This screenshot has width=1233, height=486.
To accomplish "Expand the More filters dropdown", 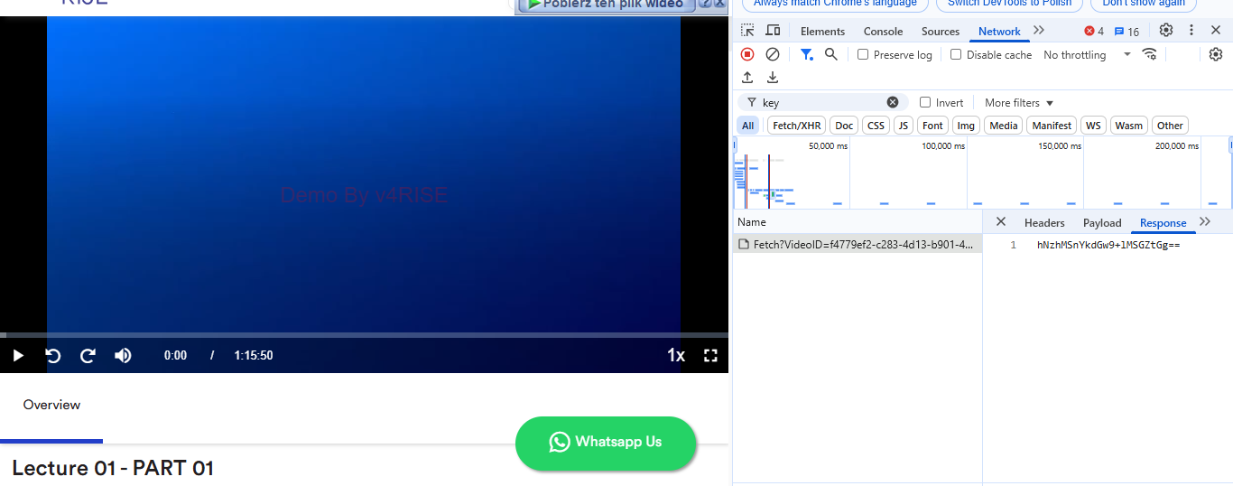I will (x=1019, y=103).
